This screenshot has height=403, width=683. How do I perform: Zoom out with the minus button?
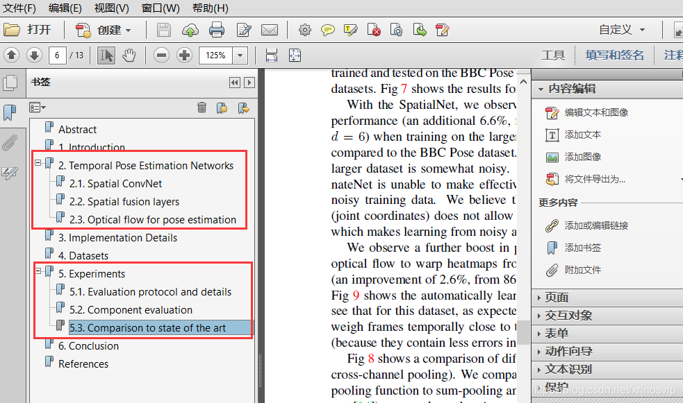(162, 55)
